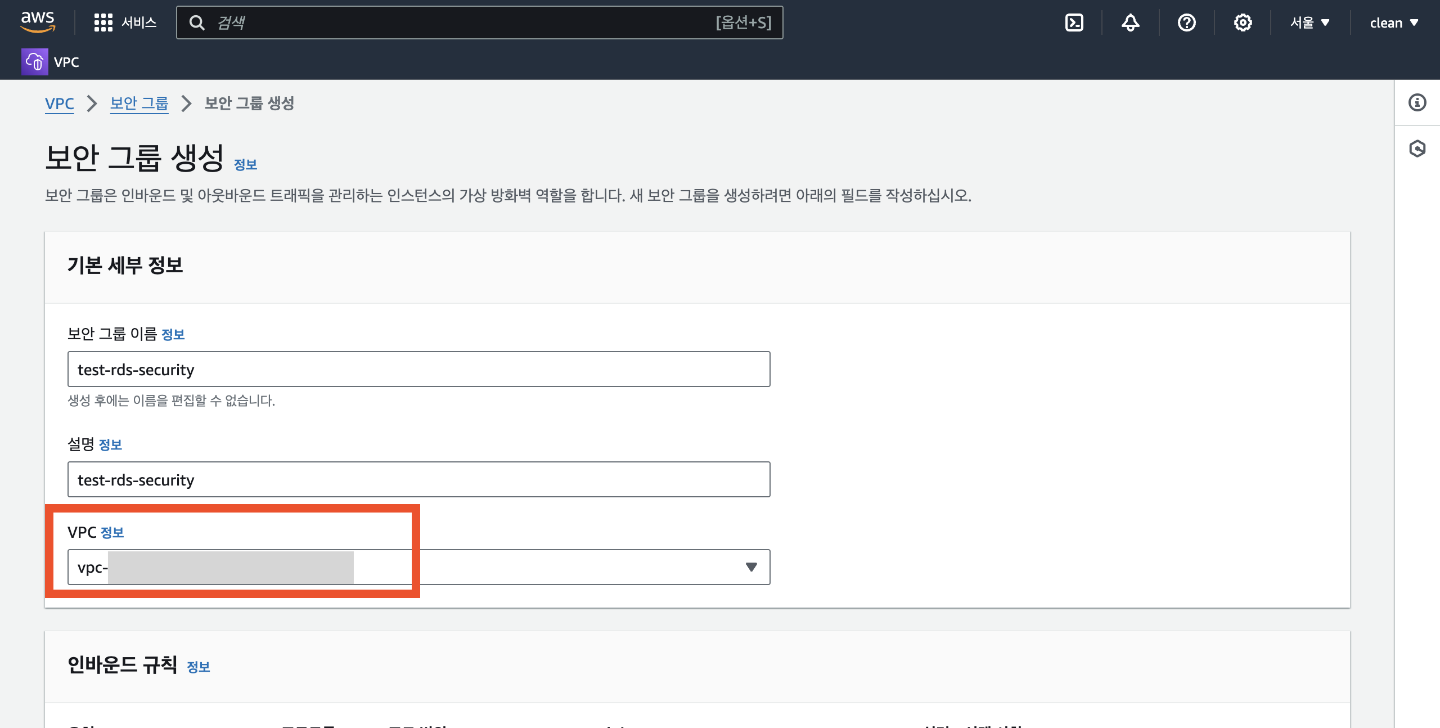Open the info panel circle icon
The image size is (1440, 728).
[x=1417, y=102]
